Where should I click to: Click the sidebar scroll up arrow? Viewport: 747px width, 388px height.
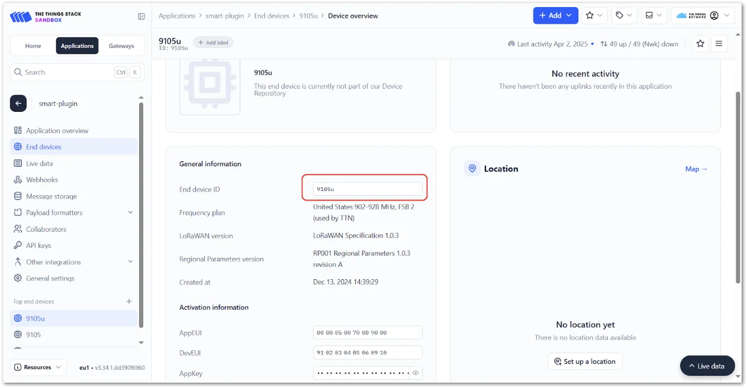(141, 98)
